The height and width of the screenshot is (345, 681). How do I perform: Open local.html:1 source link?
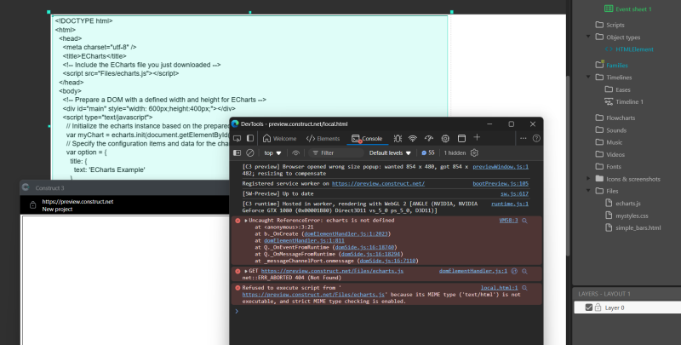[x=499, y=288]
